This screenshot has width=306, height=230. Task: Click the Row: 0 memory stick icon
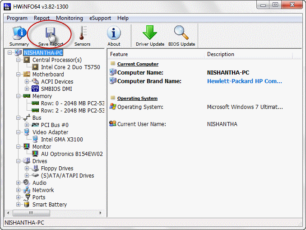pos(35,103)
